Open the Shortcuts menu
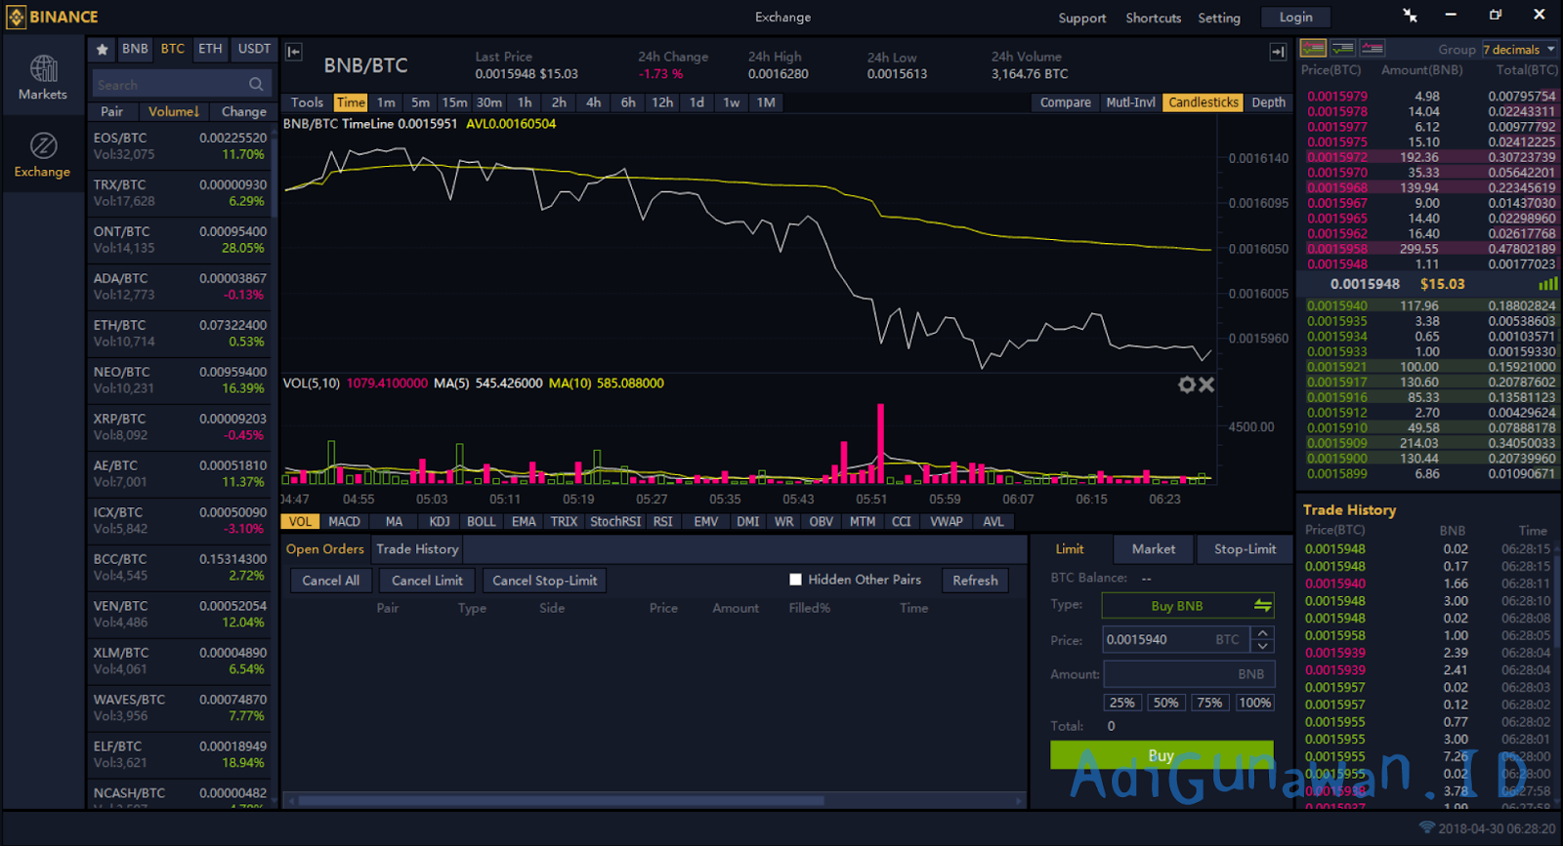Image resolution: width=1563 pixels, height=846 pixels. [1153, 18]
